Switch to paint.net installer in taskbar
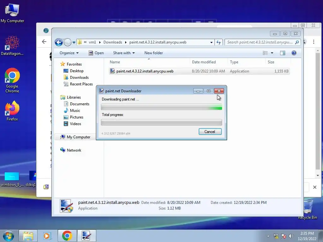Image resolution: width=323 pixels, height=242 pixels. [86, 236]
